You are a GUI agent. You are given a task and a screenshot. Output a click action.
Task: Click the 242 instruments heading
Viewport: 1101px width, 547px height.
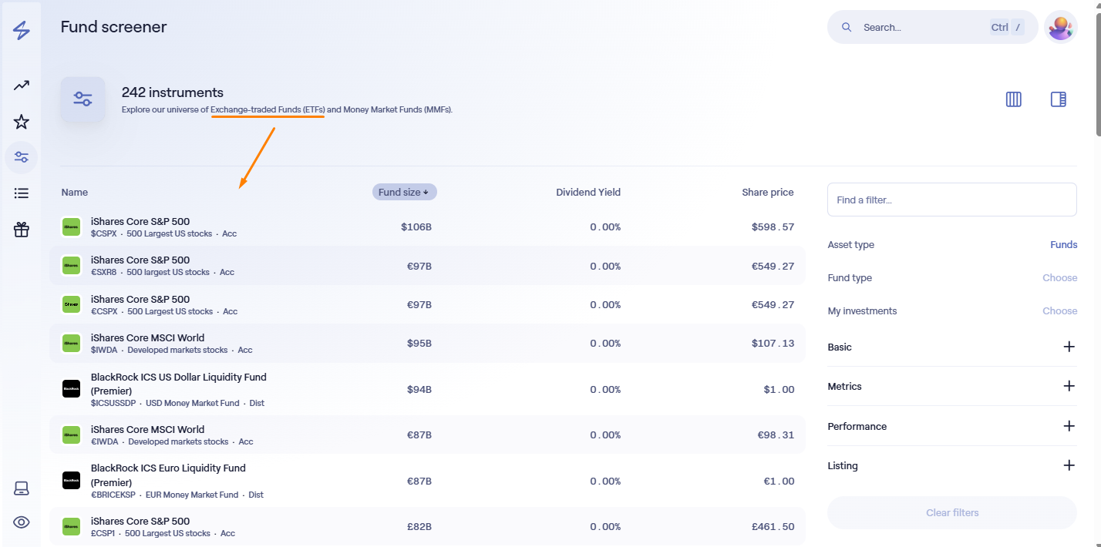pos(173,92)
